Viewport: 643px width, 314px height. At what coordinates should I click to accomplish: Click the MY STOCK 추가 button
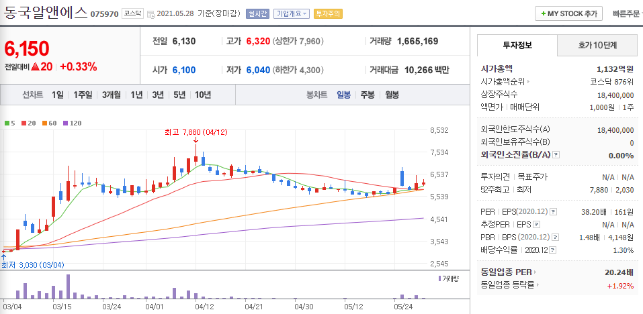coord(568,13)
